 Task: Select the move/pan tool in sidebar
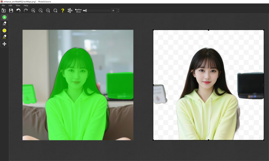tap(4, 44)
